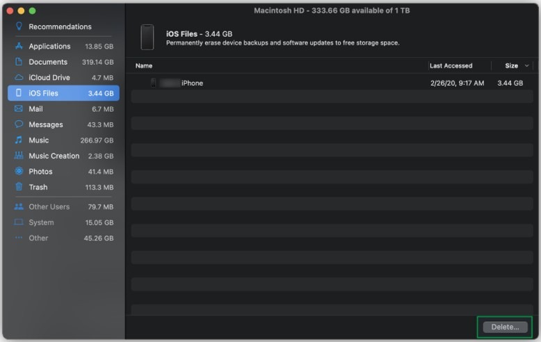This screenshot has width=541, height=342.
Task: Select Applications in the sidebar
Action: pos(49,46)
